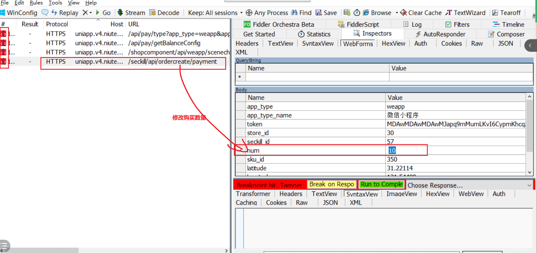Click the Any Process target icon
Screen dimensions: 537x253
click(249, 13)
